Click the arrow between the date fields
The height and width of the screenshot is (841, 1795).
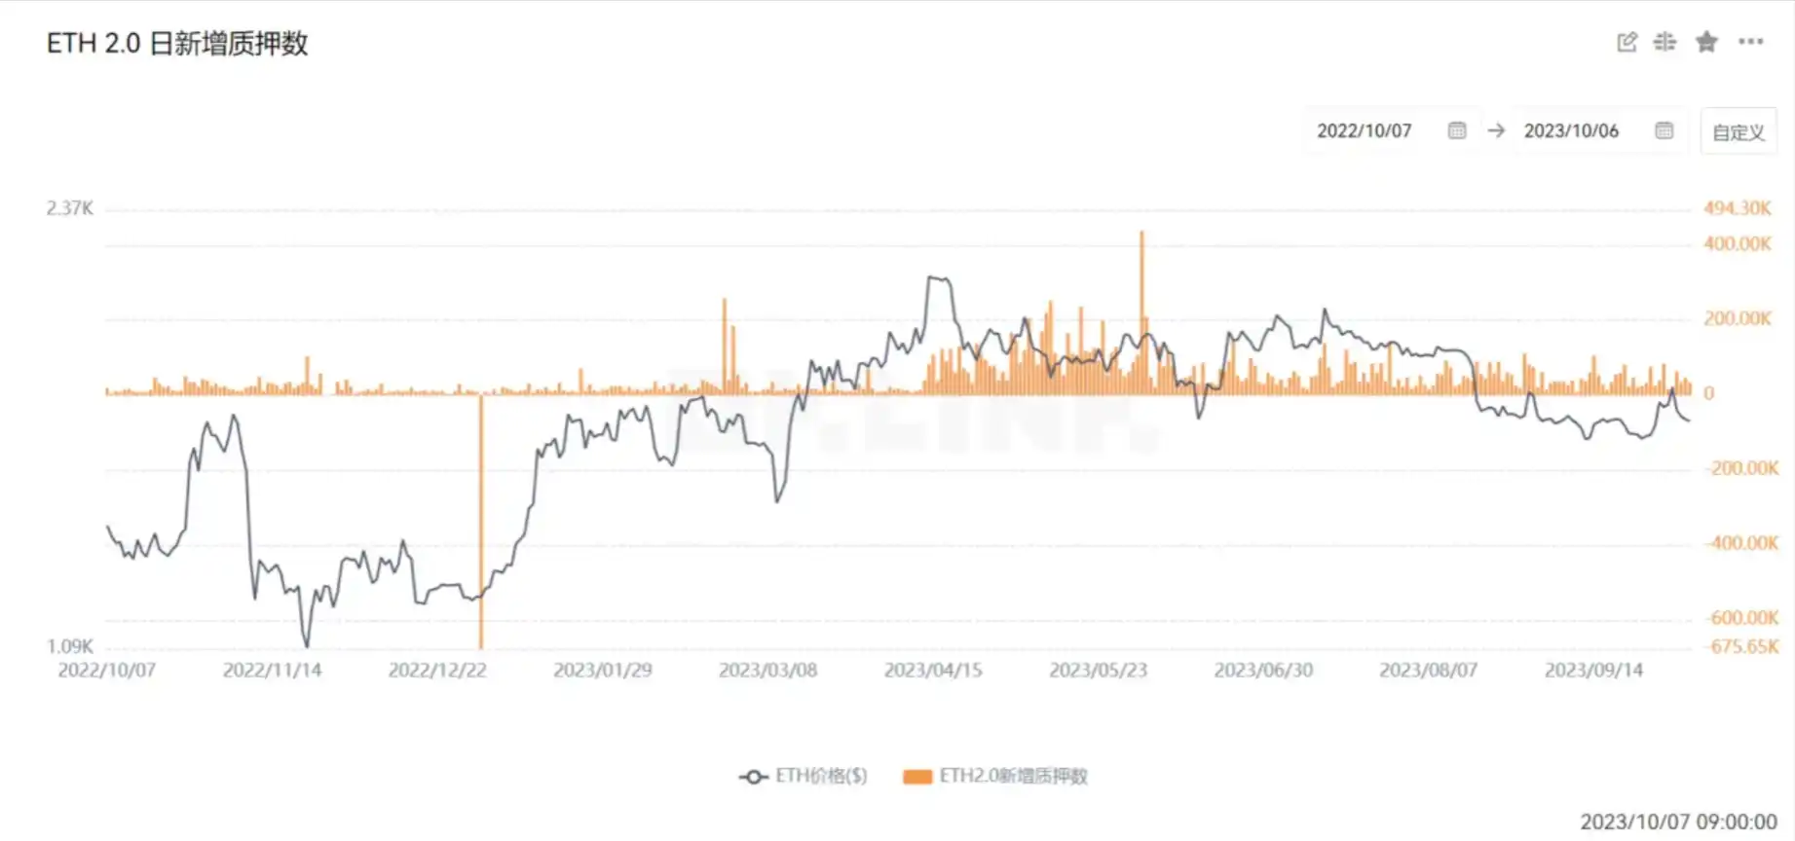click(x=1496, y=130)
